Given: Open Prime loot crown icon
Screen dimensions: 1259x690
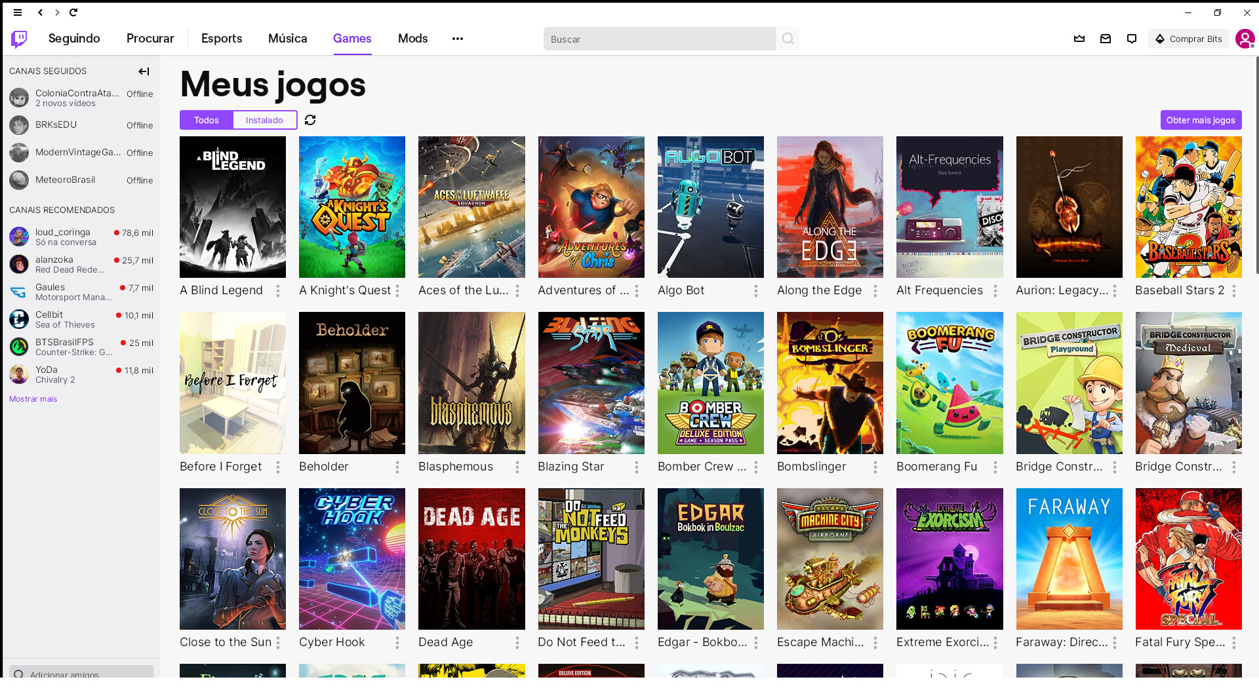Looking at the screenshot, I should click(1079, 39).
